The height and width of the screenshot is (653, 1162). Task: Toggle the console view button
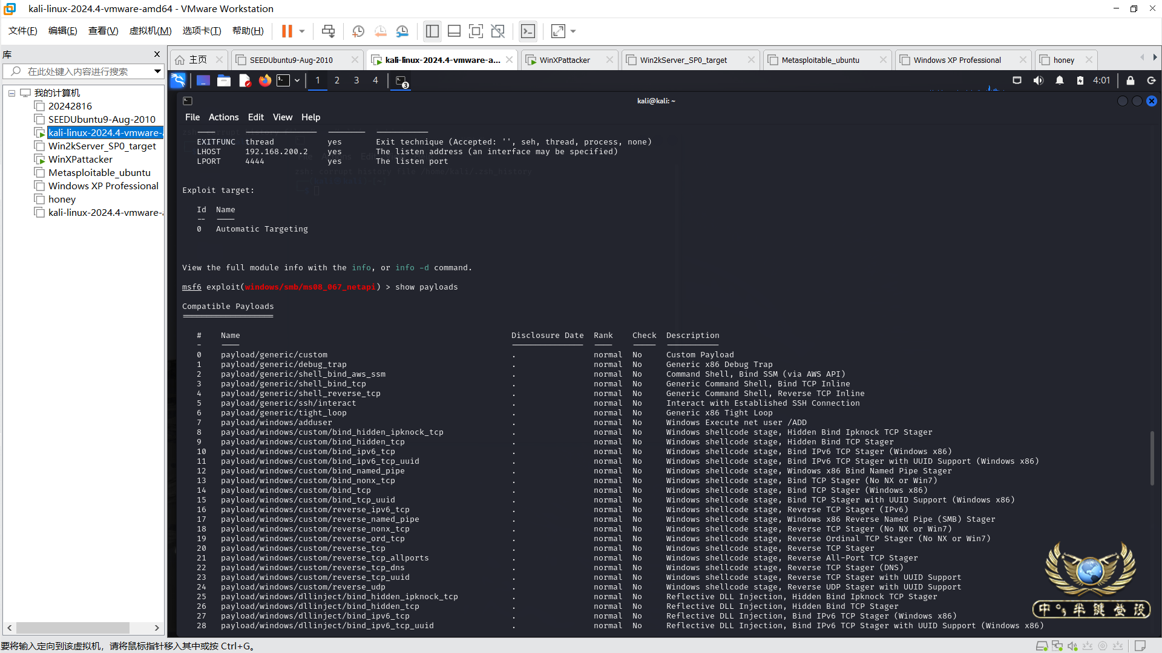coord(528,31)
